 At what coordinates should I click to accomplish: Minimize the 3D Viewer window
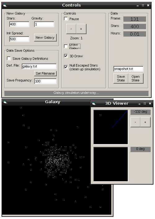click(x=139, y=104)
